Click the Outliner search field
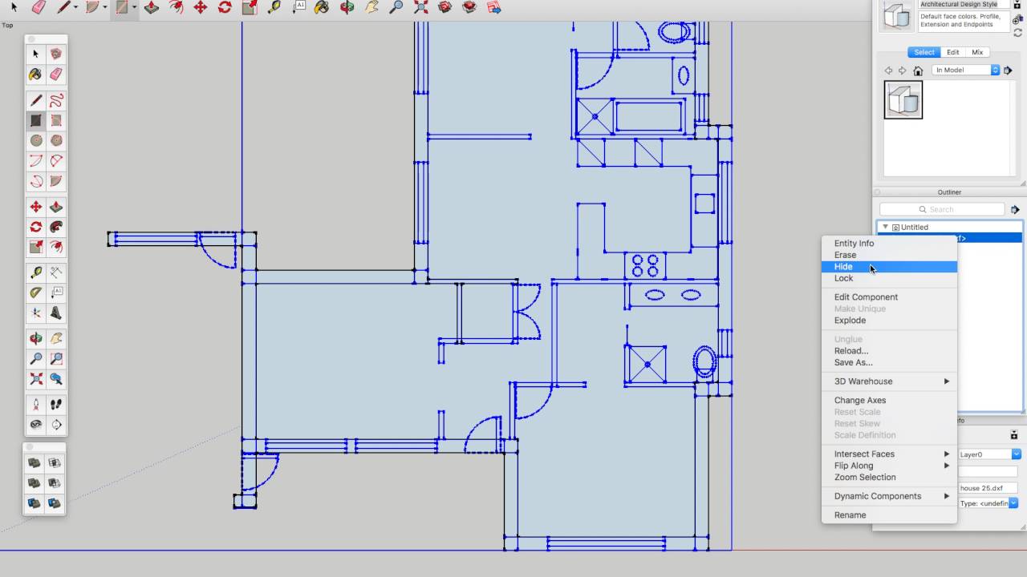Screen dimensions: 1027x577 point(943,208)
